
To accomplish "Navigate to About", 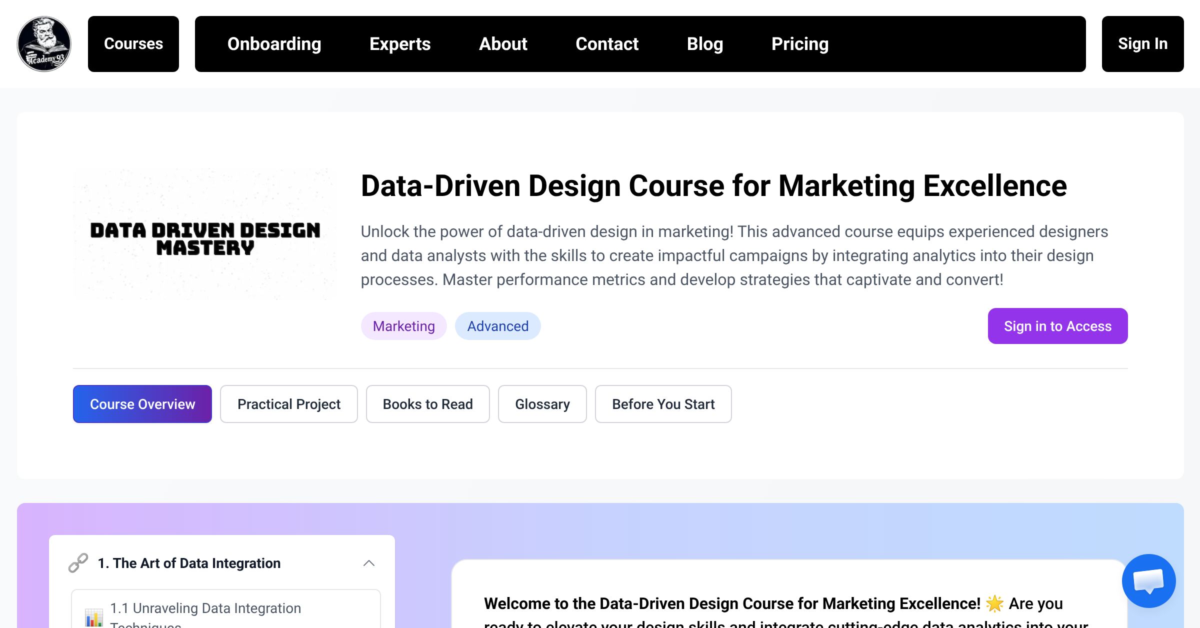I will click(503, 44).
